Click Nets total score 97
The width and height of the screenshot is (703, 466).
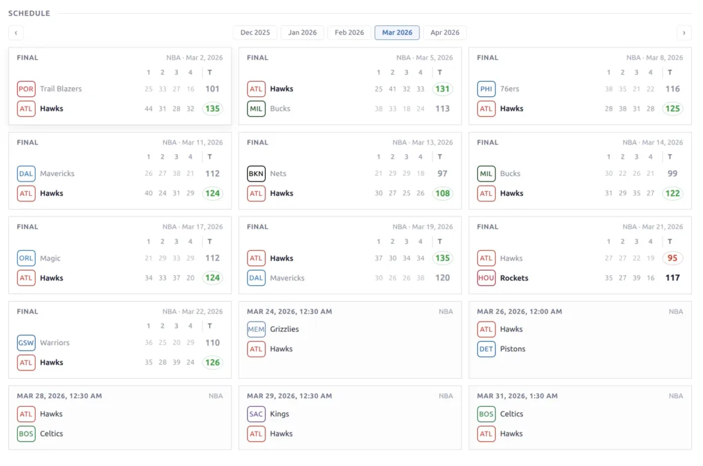pyautogui.click(x=442, y=174)
